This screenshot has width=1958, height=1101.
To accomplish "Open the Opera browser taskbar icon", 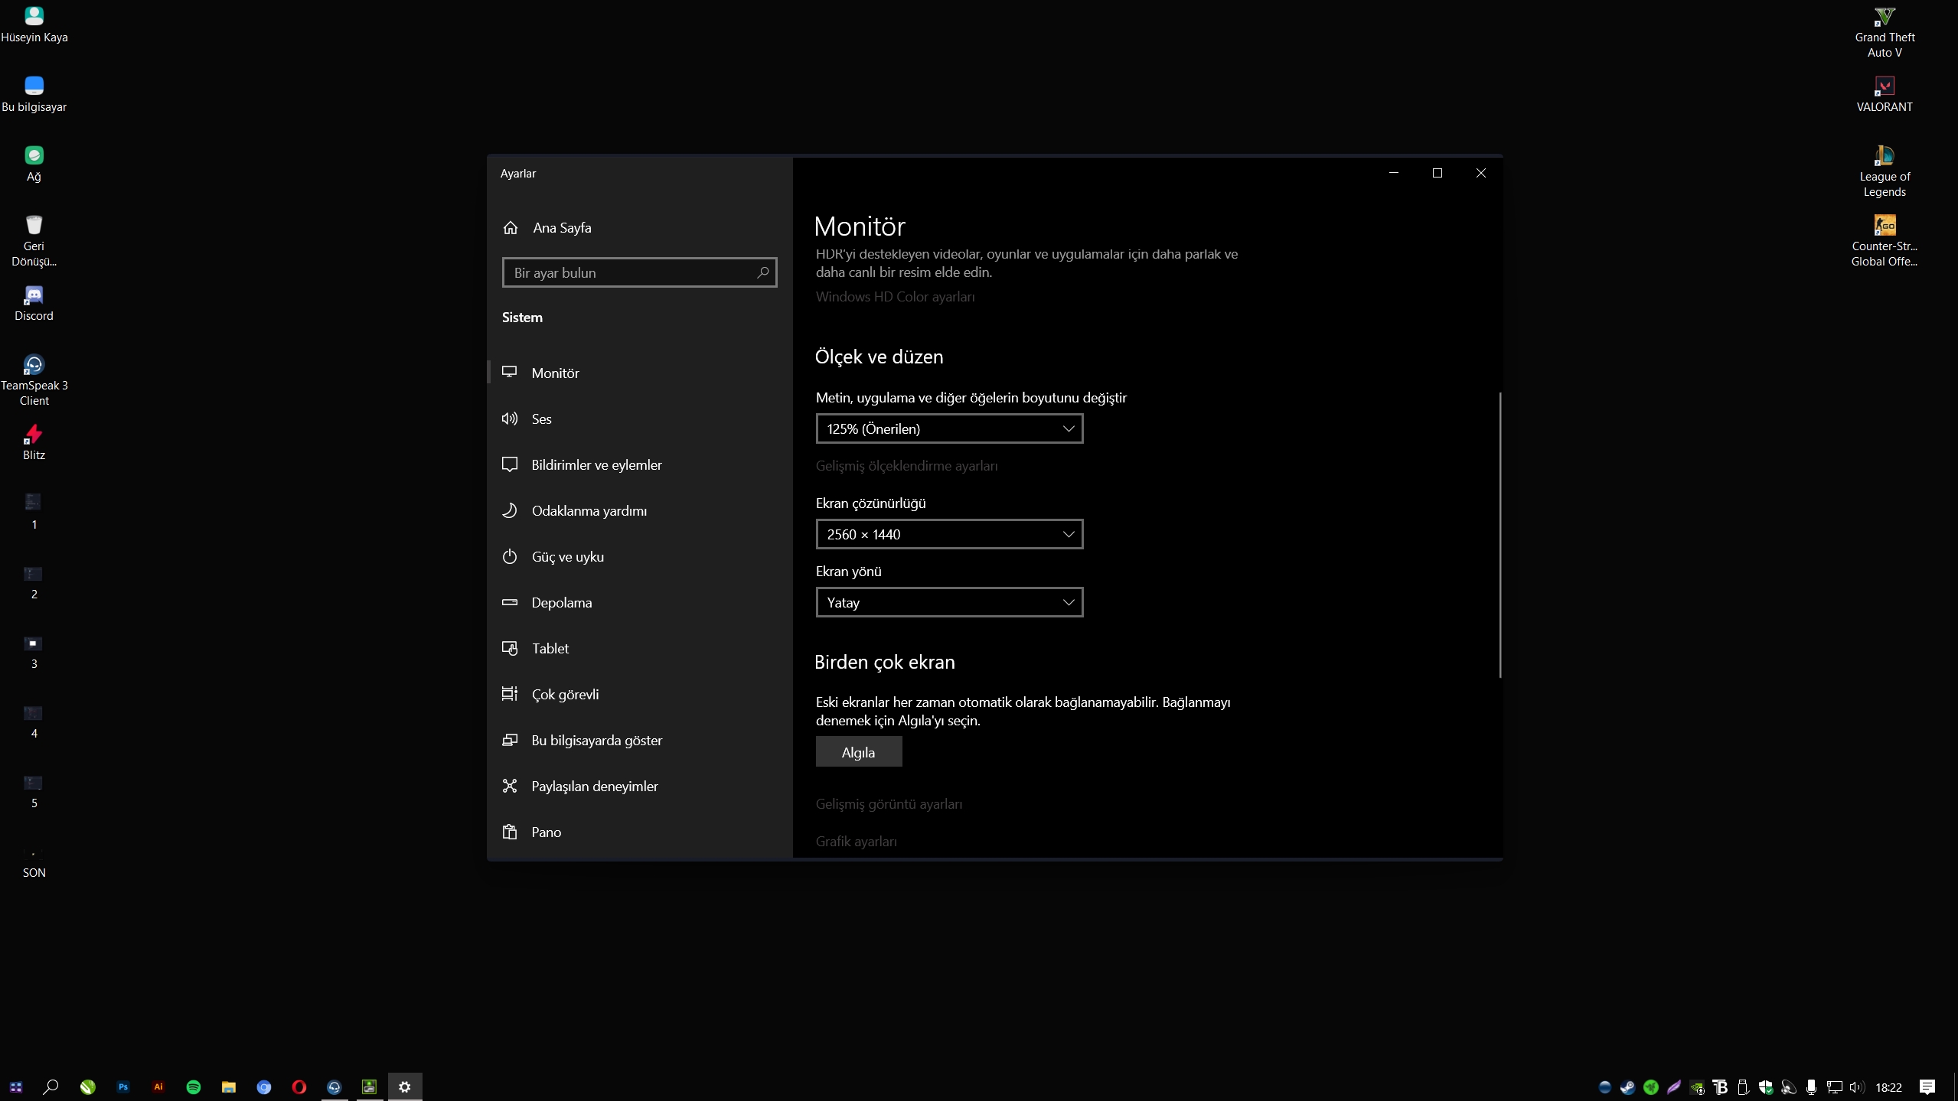I will click(299, 1086).
